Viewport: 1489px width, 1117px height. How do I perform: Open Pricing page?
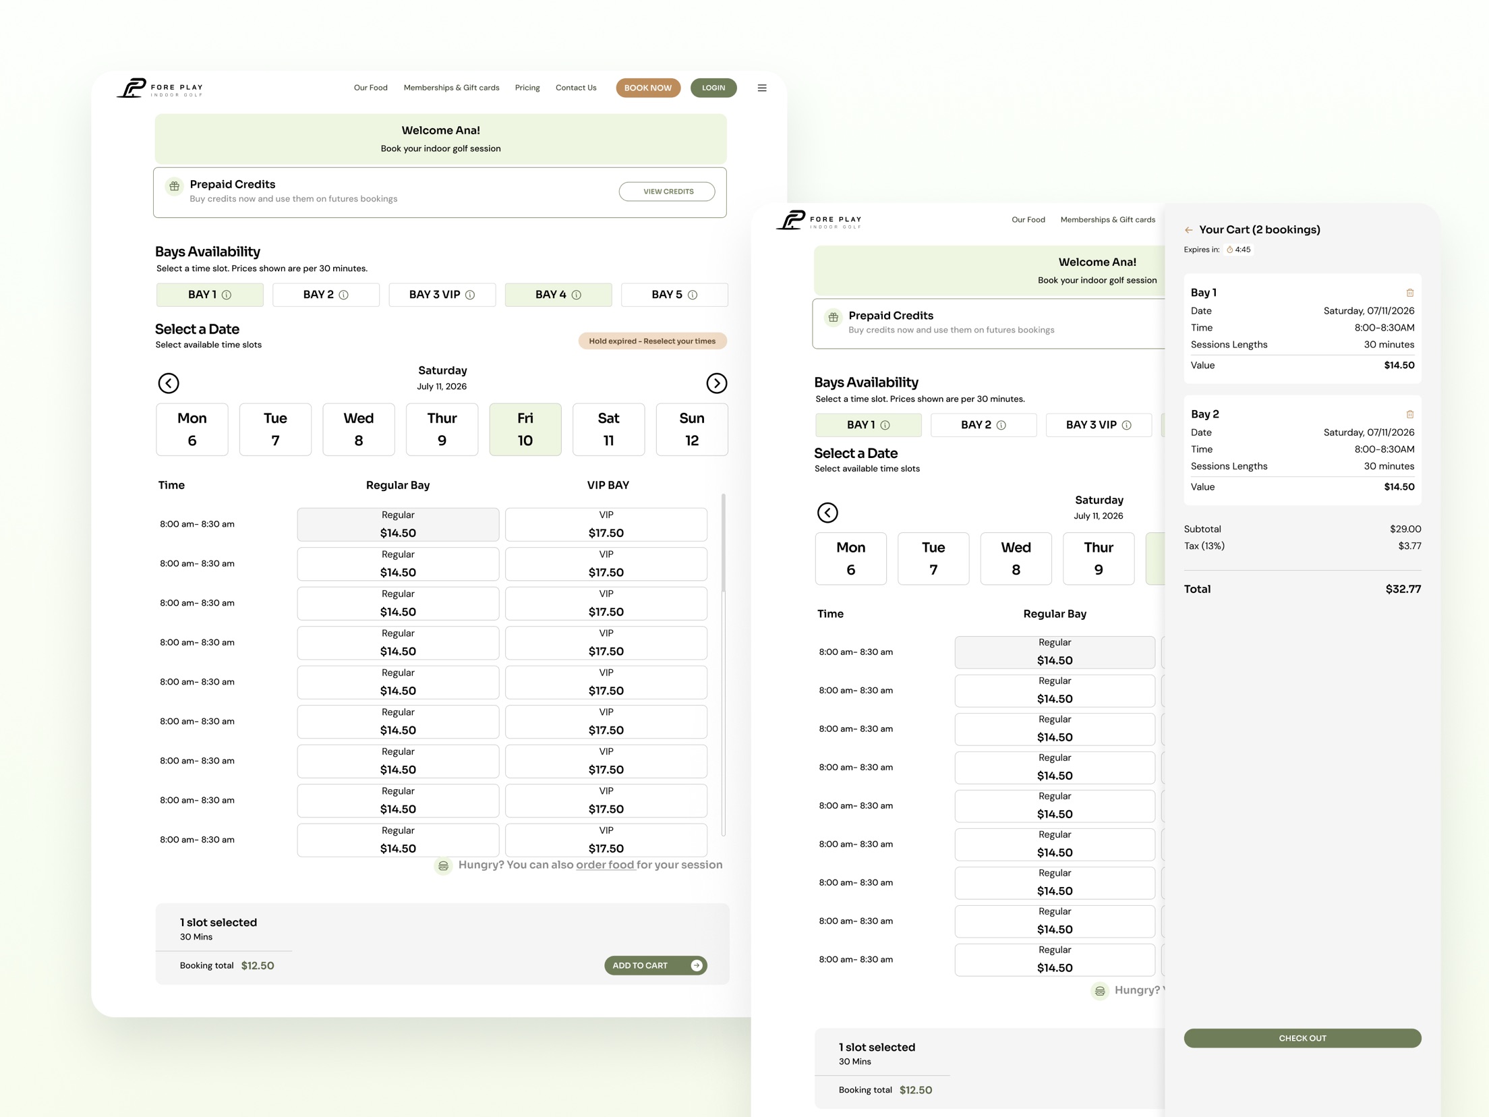[x=527, y=88]
